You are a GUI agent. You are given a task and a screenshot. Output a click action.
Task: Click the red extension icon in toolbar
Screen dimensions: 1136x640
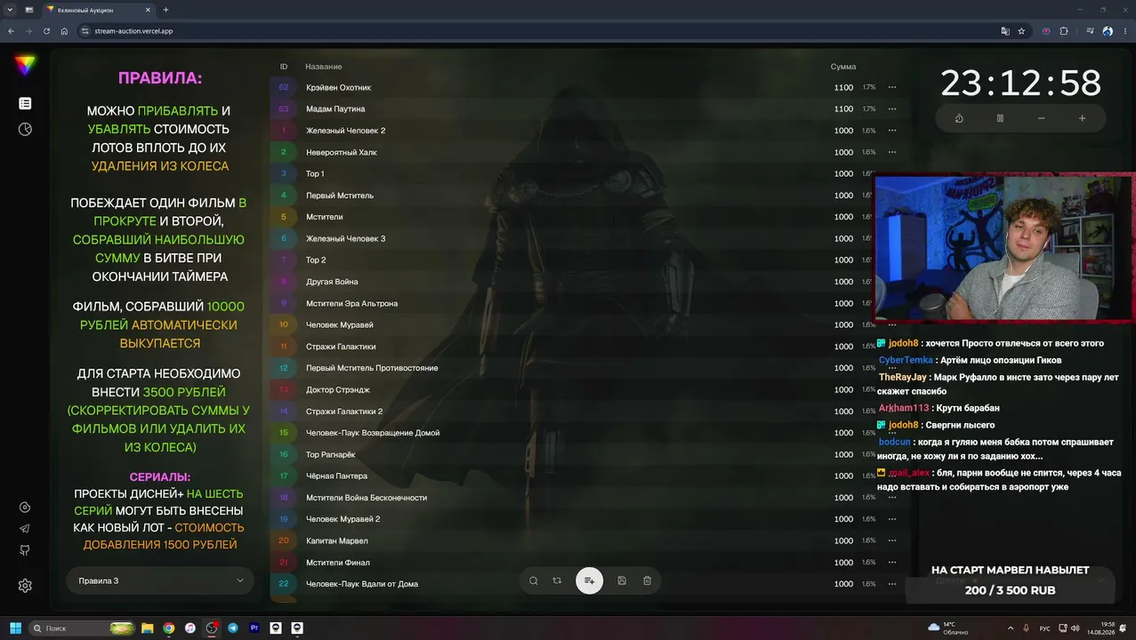point(1046,31)
